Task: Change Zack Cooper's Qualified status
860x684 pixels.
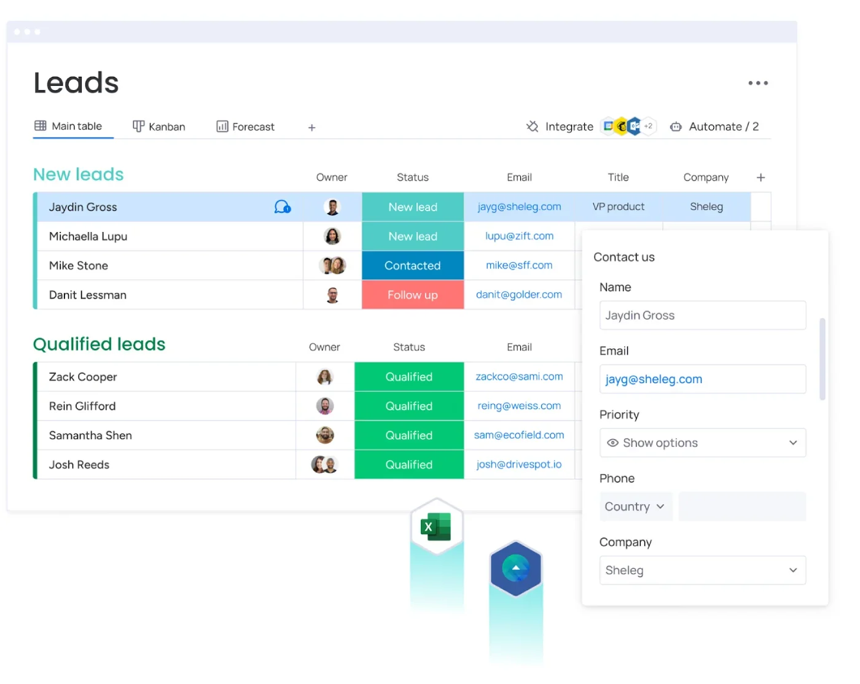Action: (409, 377)
